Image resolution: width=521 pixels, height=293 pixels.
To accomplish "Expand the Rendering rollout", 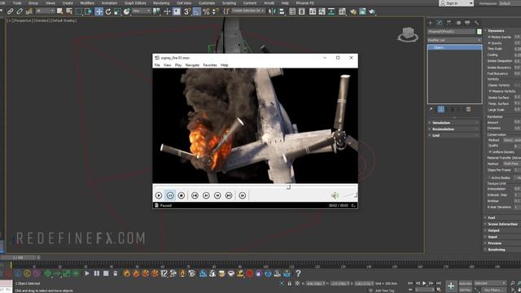I will pos(502,250).
